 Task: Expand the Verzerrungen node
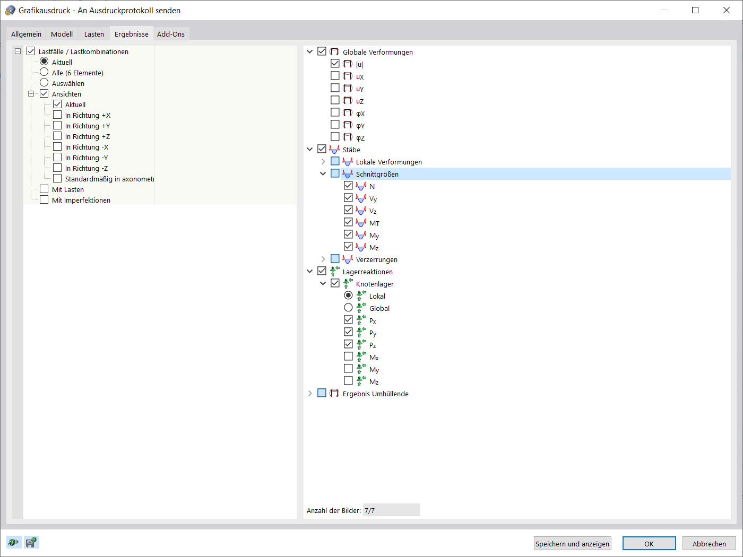click(x=323, y=259)
